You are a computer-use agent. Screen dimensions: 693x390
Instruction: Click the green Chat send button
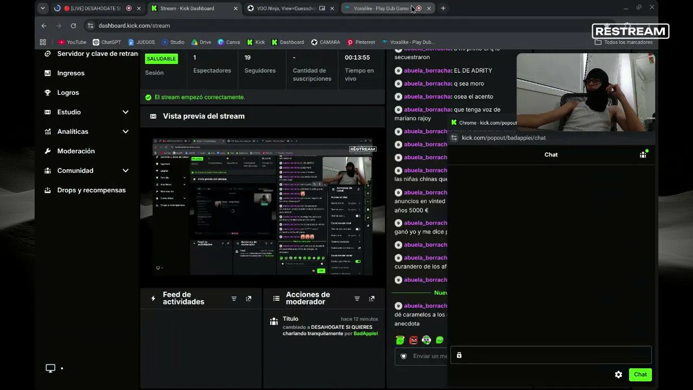640,374
